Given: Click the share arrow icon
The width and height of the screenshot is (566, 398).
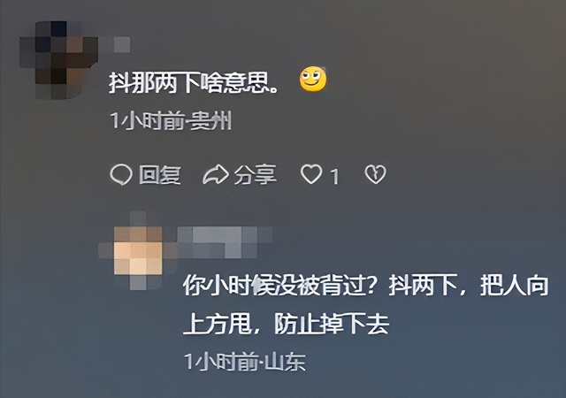Looking at the screenshot, I should 216,175.
